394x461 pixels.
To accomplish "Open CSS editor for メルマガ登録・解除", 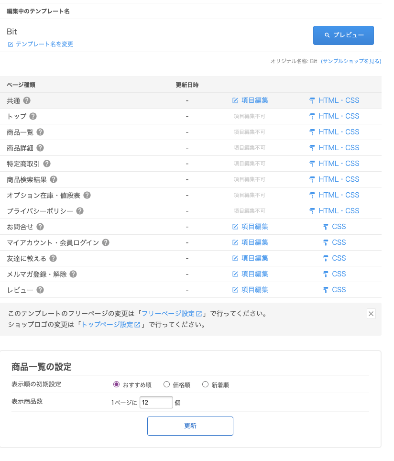I will tap(334, 274).
